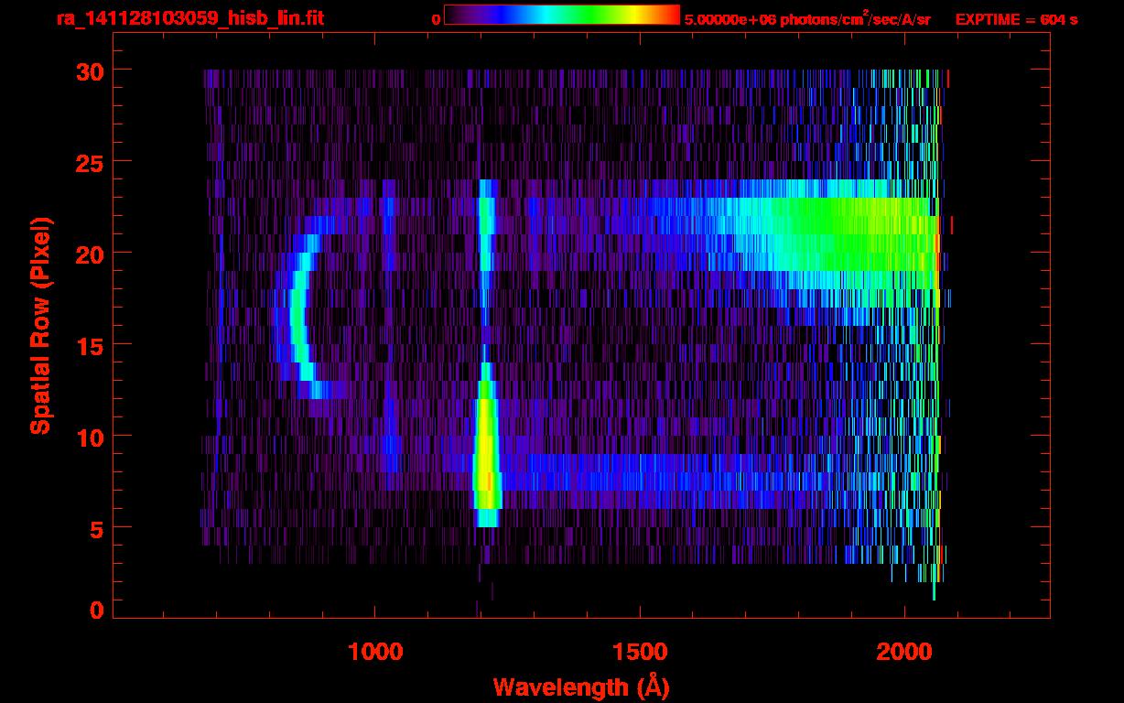The image size is (1124, 703).
Task: Click the y-axis tick label 0
Action: click(x=98, y=611)
